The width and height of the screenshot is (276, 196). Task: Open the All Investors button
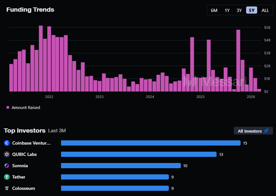point(253,131)
